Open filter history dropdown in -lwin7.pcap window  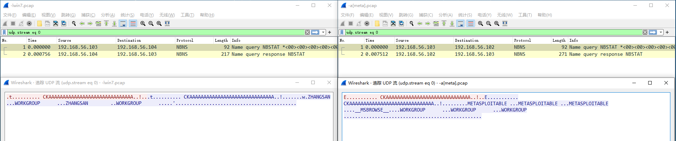point(323,32)
